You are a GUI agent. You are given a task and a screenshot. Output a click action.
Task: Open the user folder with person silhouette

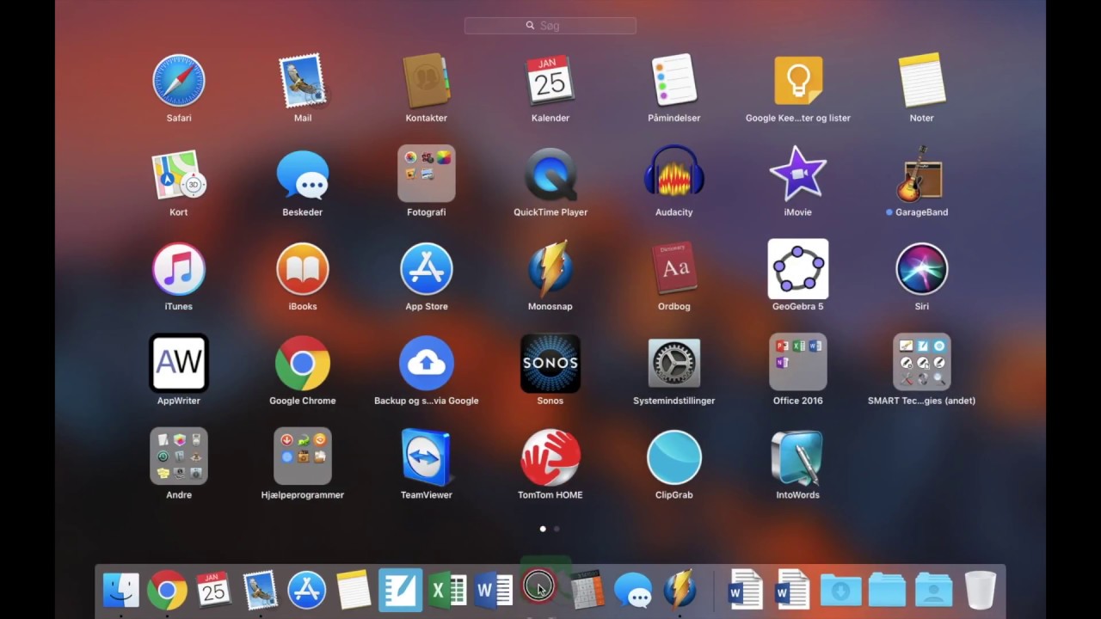[933, 591]
